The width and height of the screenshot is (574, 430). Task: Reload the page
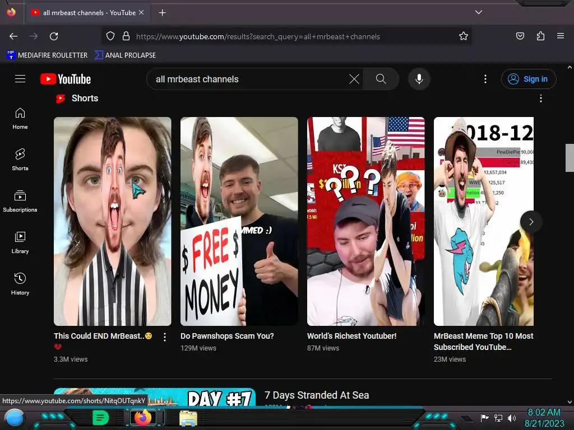pyautogui.click(x=54, y=36)
